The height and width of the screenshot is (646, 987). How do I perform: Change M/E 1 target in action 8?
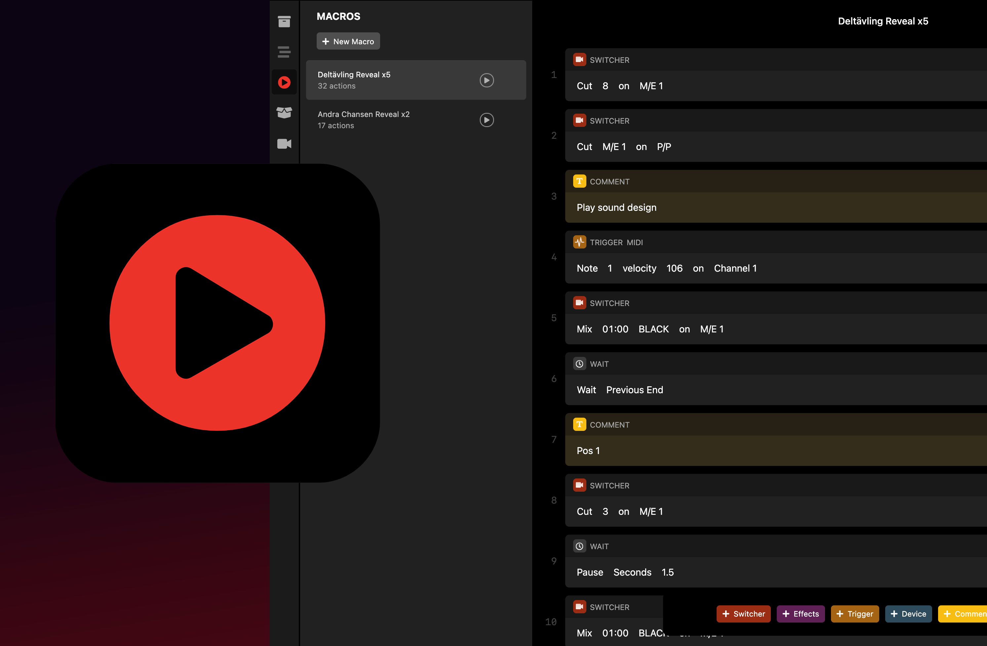tap(651, 511)
